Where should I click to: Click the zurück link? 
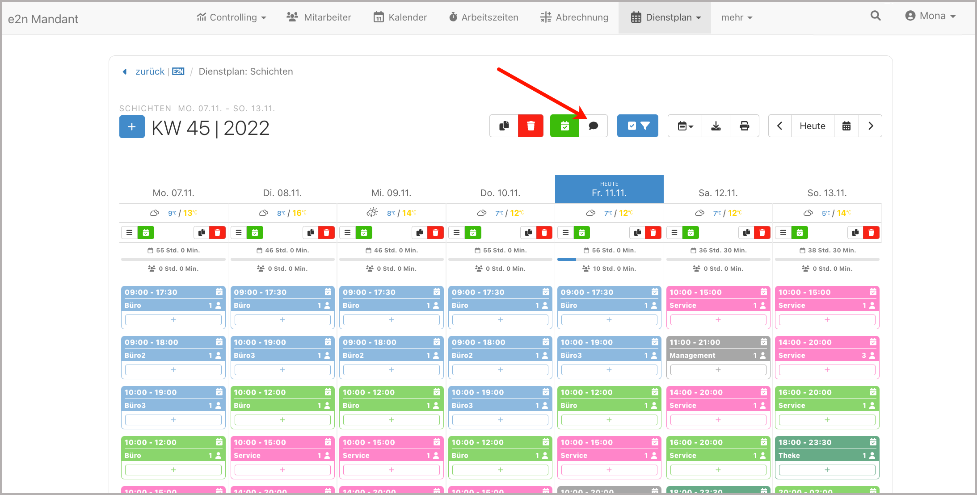pyautogui.click(x=150, y=71)
